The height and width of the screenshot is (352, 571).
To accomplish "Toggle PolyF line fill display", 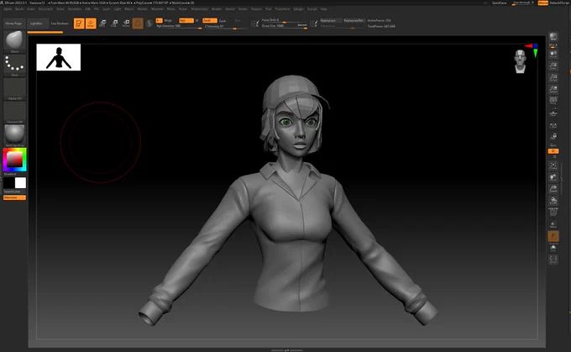I will tap(553, 213).
